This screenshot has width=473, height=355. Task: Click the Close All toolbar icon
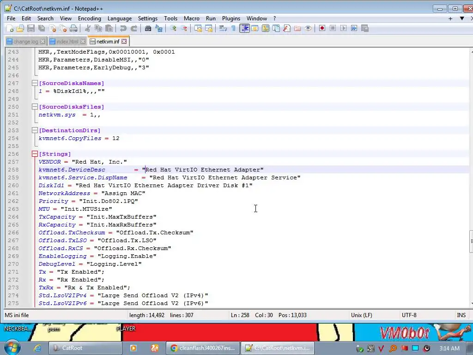[63, 28]
